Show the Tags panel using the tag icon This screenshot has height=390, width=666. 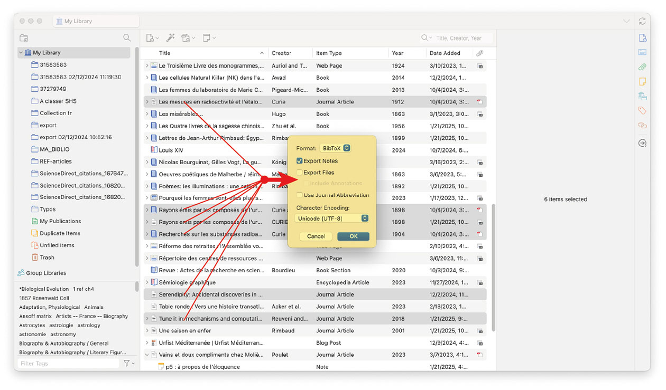[642, 110]
